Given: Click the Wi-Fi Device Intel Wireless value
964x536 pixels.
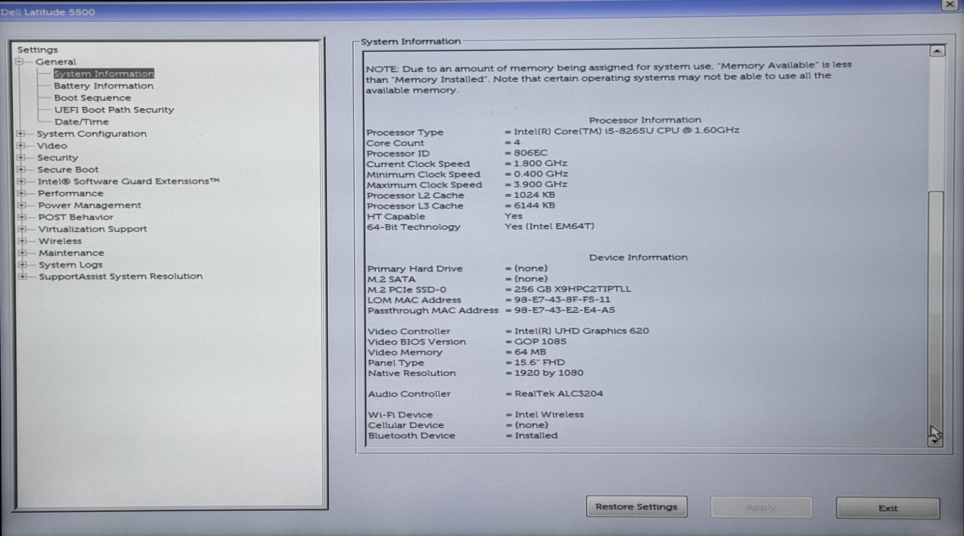Looking at the screenshot, I should [549, 415].
